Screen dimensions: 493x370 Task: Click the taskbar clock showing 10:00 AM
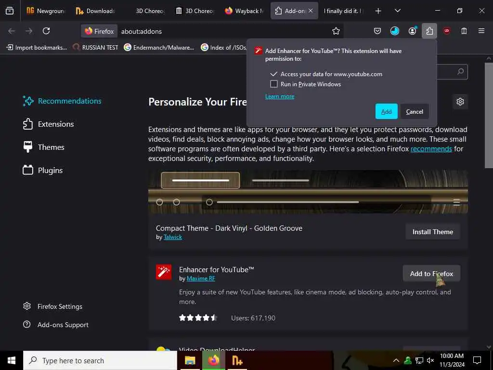[x=452, y=360]
